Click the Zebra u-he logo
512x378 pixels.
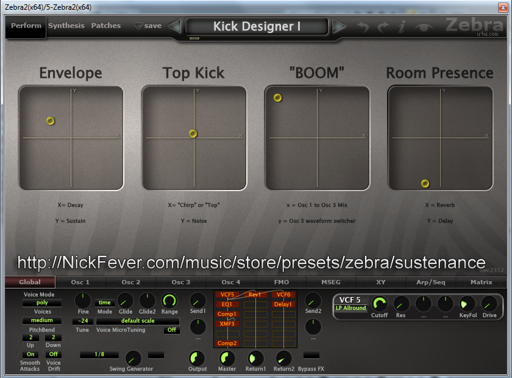pyautogui.click(x=474, y=26)
